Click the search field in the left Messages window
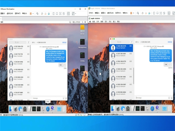The width and height of the screenshot is (175, 131). point(17,42)
